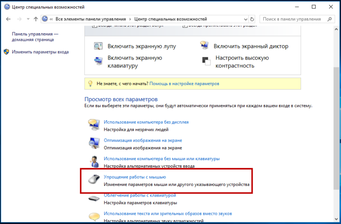Click the Magnifier icon near 'Включить экранную лупу'
Screen dimensions: 341x224
tap(98, 46)
